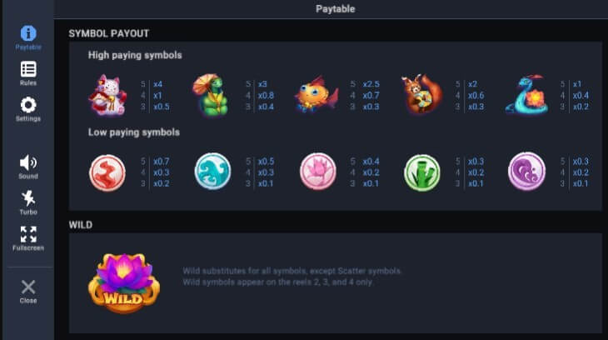
Task: Toggle Turbo mode
Action: (x=27, y=202)
